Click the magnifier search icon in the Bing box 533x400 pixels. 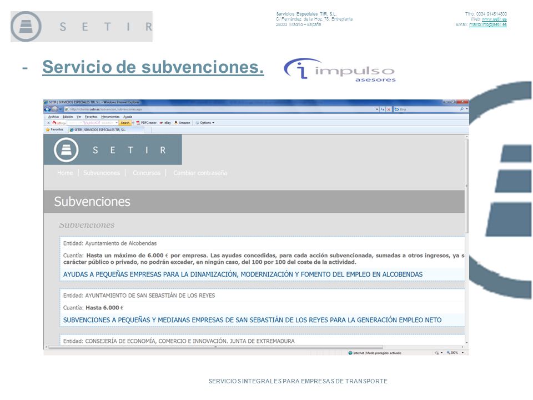pyautogui.click(x=461, y=109)
